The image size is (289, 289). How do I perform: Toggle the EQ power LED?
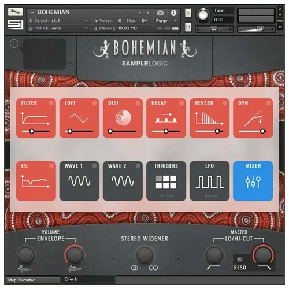(51, 166)
